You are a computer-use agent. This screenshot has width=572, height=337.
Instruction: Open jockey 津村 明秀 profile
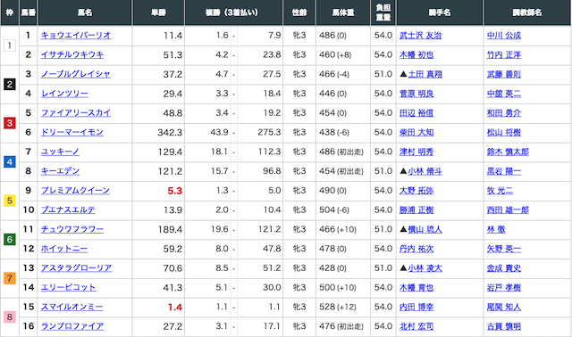tap(416, 152)
